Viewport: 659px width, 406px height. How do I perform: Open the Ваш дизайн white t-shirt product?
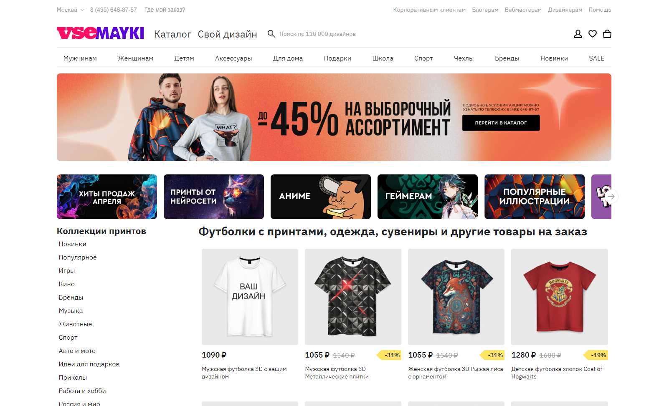point(250,297)
